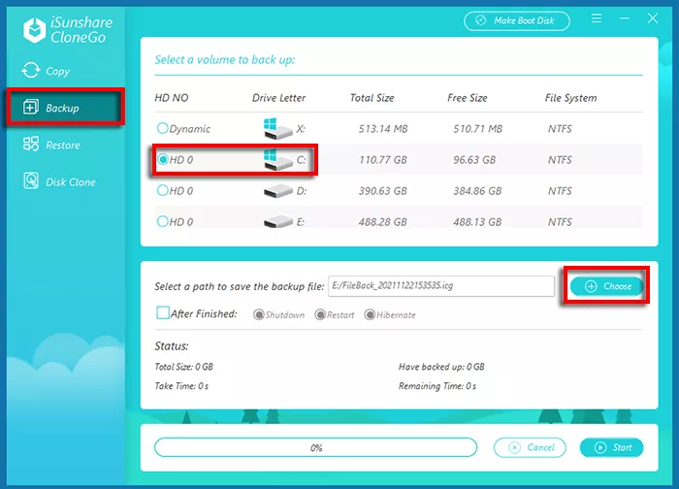Open the Restore section
Screen dimensions: 679x489
tap(51, 145)
